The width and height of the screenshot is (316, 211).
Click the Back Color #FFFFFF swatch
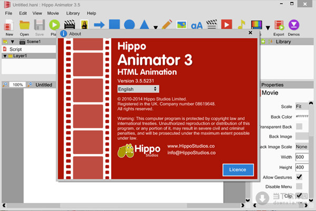point(302,116)
